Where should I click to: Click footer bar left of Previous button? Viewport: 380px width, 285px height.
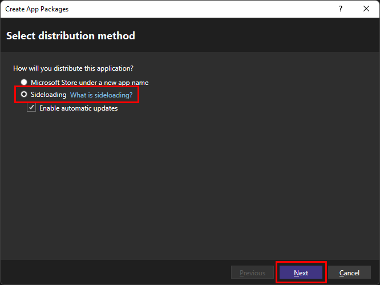click(x=114, y=272)
